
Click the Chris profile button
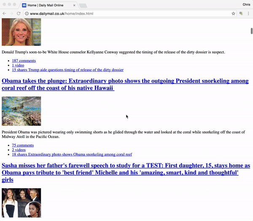[246, 5]
